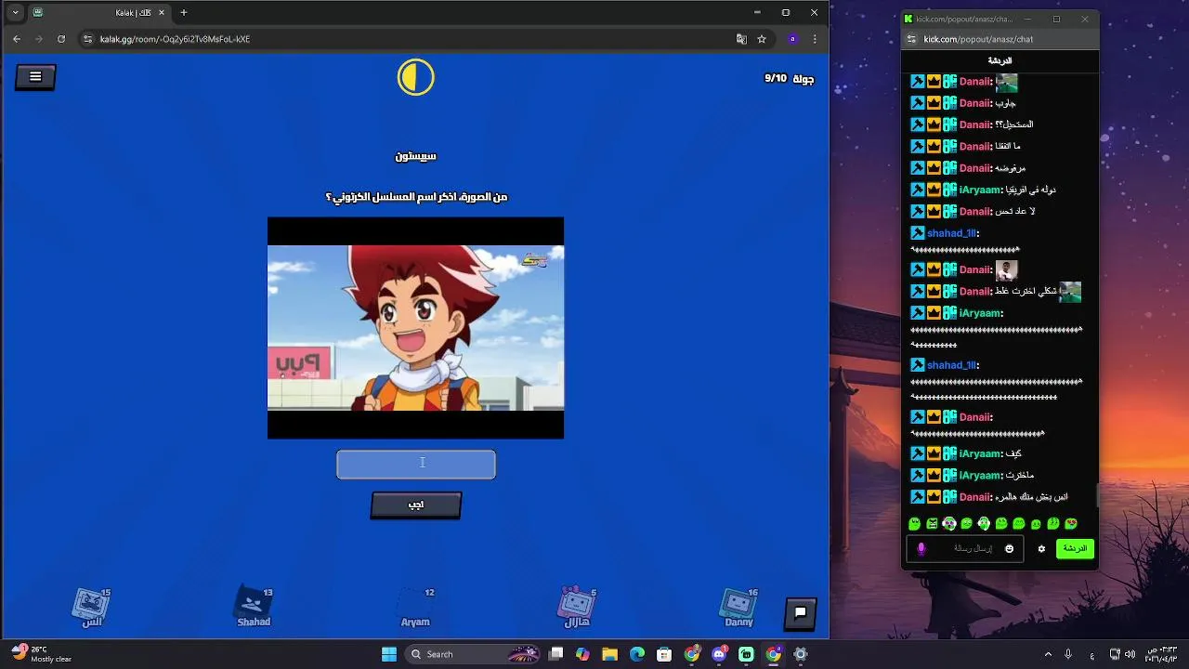Switch to the Kalak tab
The height and width of the screenshot is (669, 1189).
101,12
